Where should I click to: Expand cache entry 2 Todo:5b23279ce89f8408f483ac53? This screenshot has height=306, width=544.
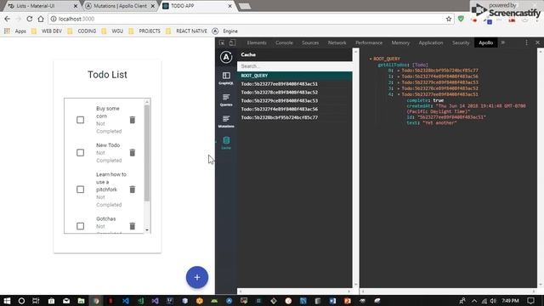399,82
